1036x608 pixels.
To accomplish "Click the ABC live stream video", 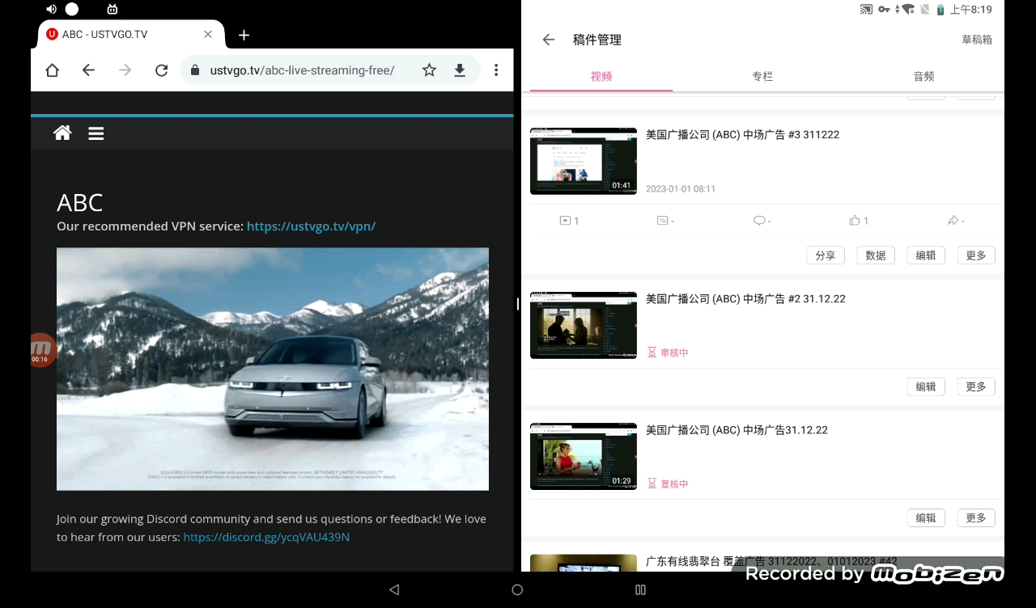I will (x=273, y=369).
